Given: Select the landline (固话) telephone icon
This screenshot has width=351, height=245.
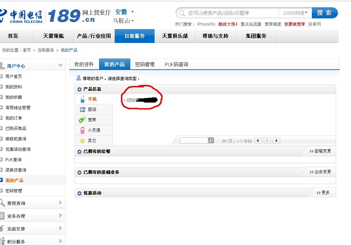Looking at the screenshot, I should point(82,110).
